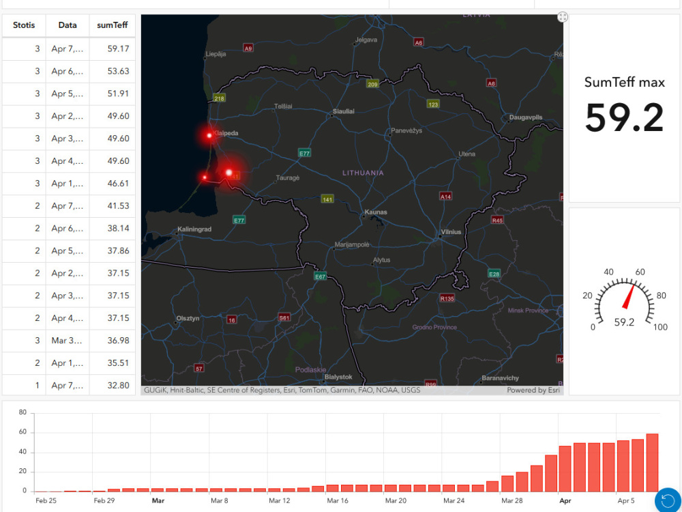
Task: Click the A9 road shield marker on the map
Action: 248,48
